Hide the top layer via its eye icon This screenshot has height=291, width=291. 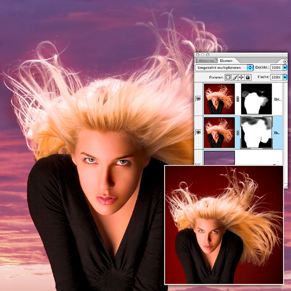[x=198, y=99]
